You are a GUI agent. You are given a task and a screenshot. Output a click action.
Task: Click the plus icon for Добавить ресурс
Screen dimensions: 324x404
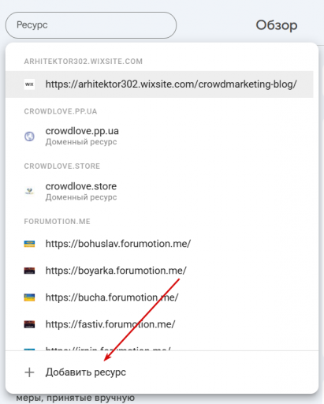point(29,372)
